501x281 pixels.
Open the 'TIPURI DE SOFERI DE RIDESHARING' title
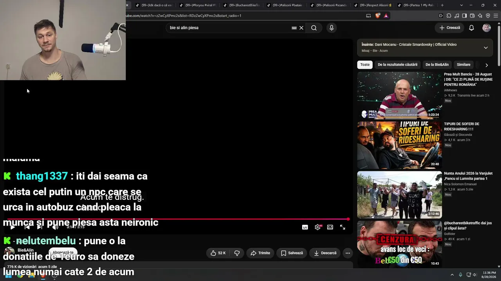click(461, 126)
